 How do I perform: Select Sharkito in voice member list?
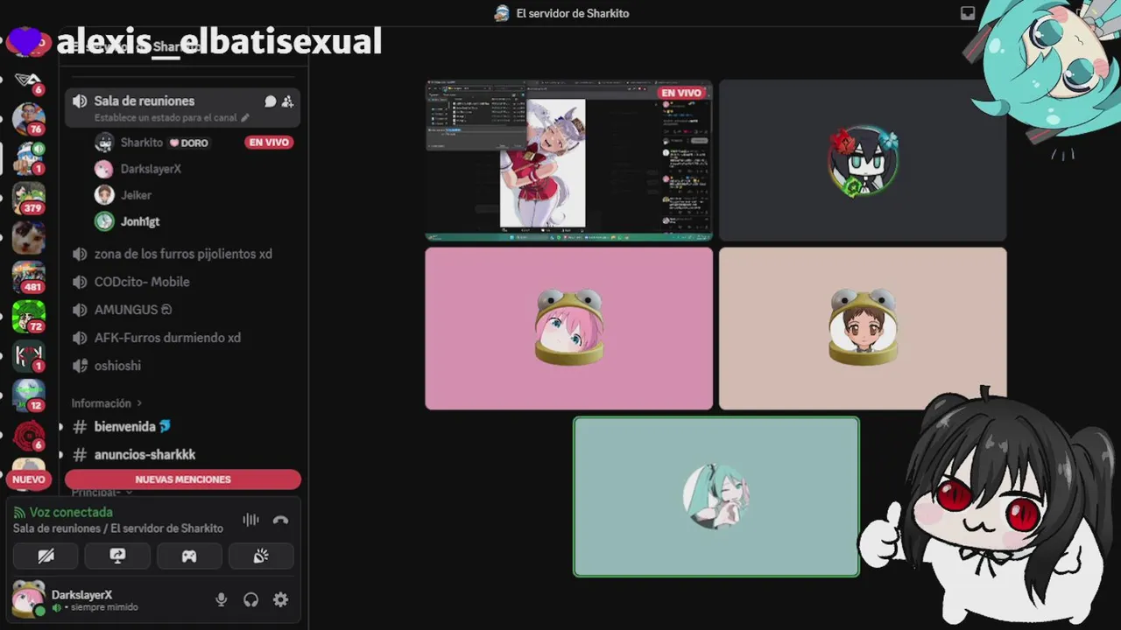point(142,143)
